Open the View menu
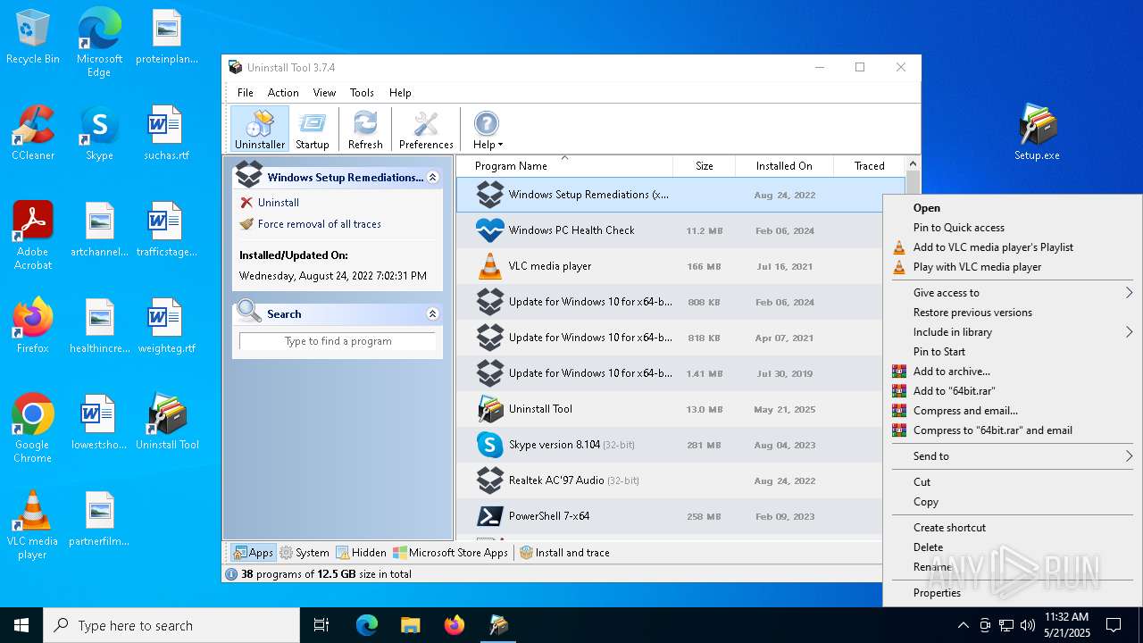The width and height of the screenshot is (1143, 643). [x=324, y=93]
